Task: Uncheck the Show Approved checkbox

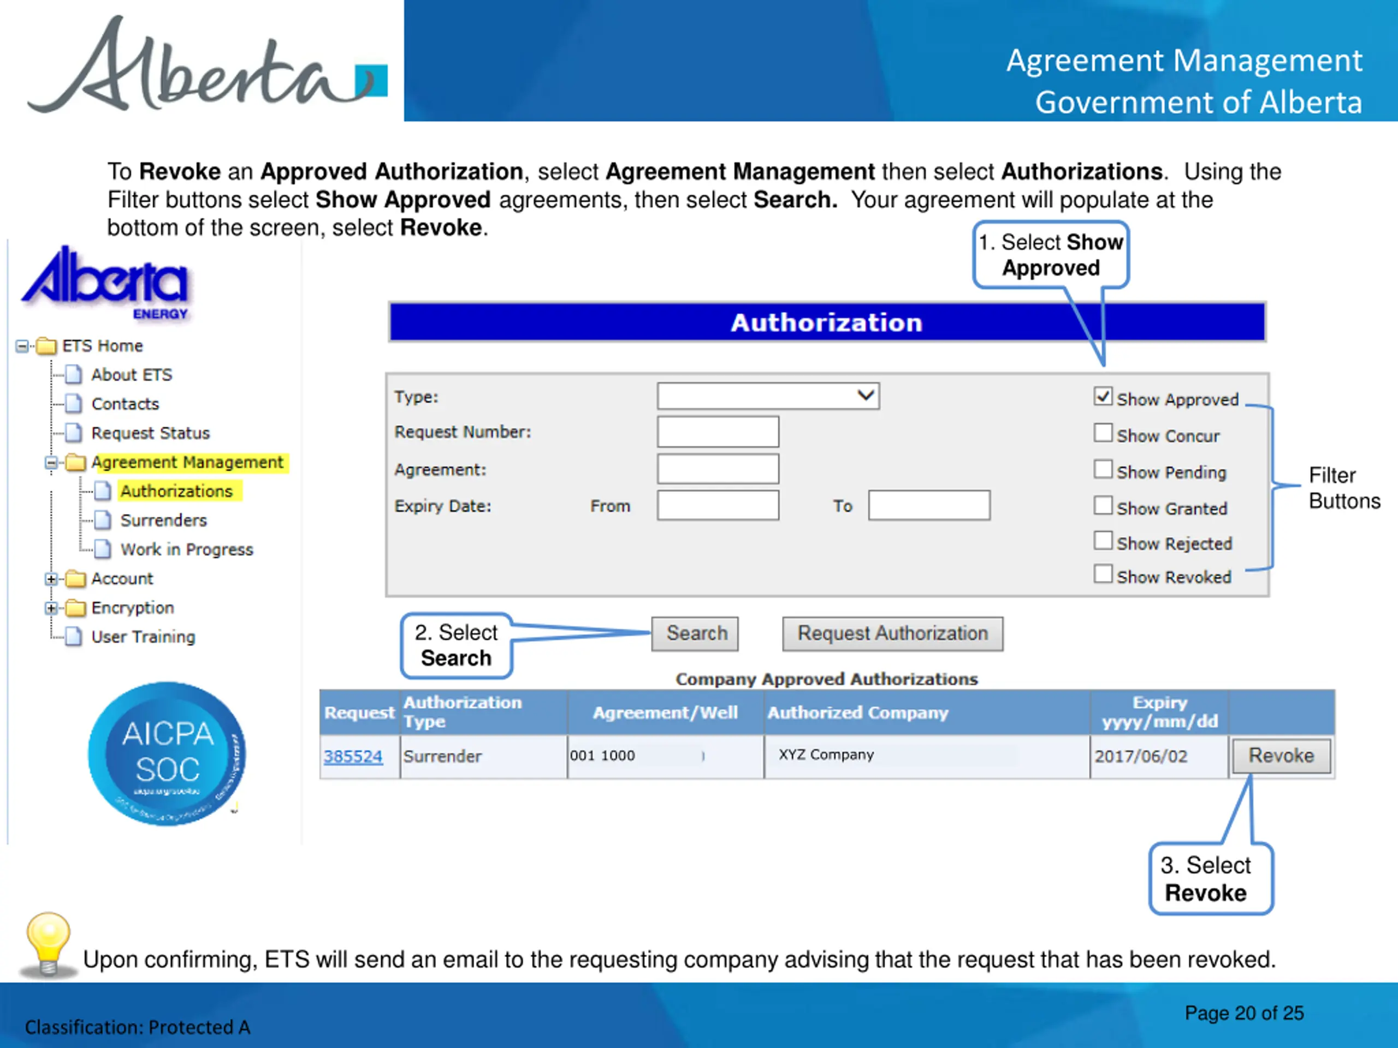Action: click(1103, 397)
